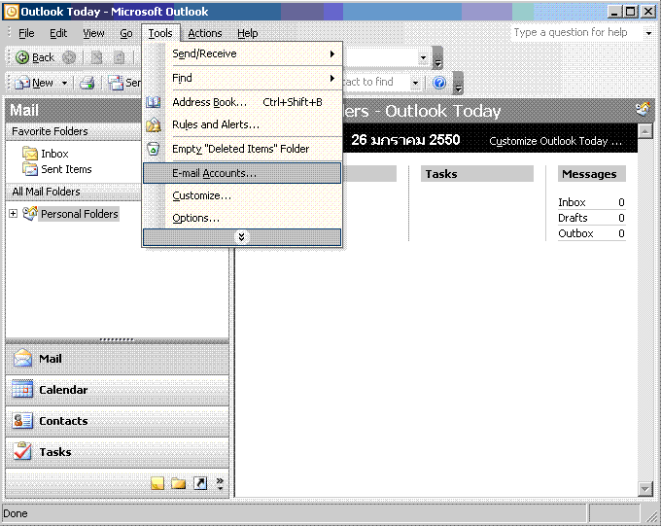Click the Contacts card icon in navigation pane

point(22,421)
